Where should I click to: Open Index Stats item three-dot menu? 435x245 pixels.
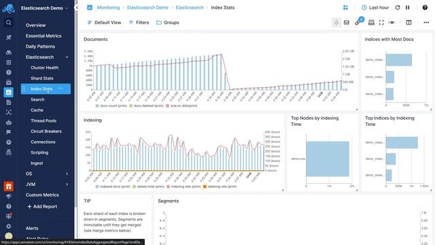[x=60, y=88]
